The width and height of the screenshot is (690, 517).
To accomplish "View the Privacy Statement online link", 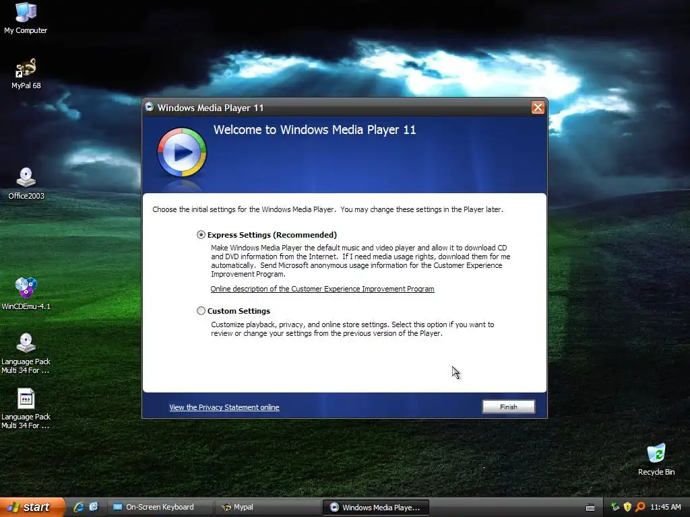I will pyautogui.click(x=224, y=407).
